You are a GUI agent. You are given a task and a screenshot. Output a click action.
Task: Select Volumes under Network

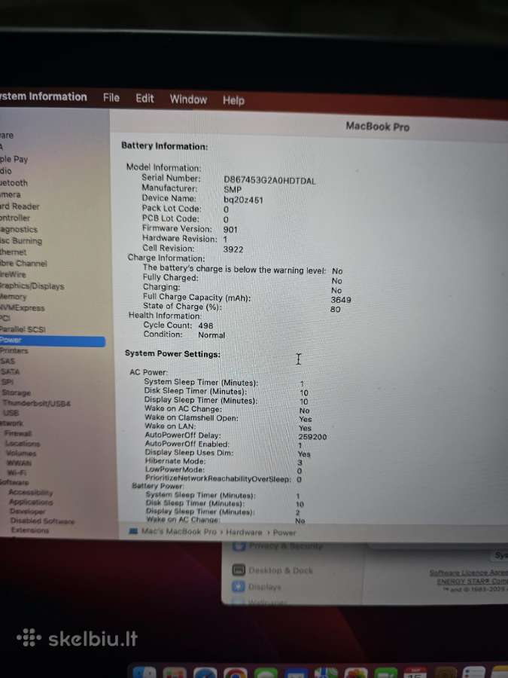[21, 454]
